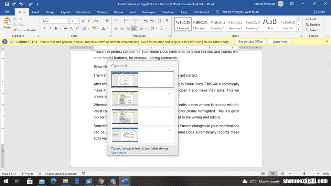Image resolution: width=331 pixels, height=186 pixels.
Task: Open Microsoft Store from taskbar
Action: tap(29, 181)
